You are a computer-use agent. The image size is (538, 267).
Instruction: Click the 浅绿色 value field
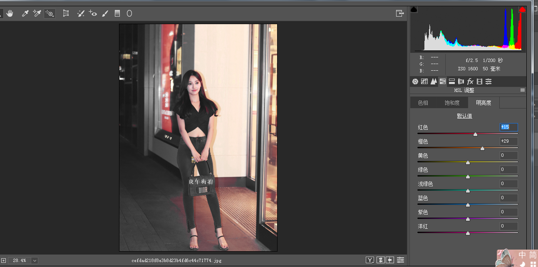point(509,184)
